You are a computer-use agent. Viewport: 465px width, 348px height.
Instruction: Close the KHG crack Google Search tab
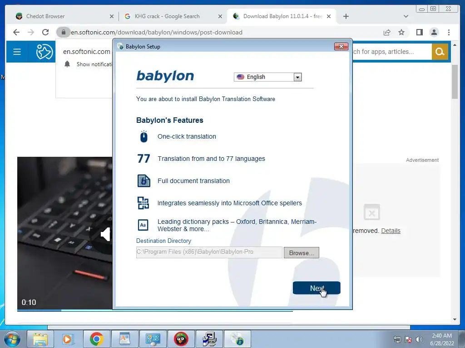coord(220,17)
